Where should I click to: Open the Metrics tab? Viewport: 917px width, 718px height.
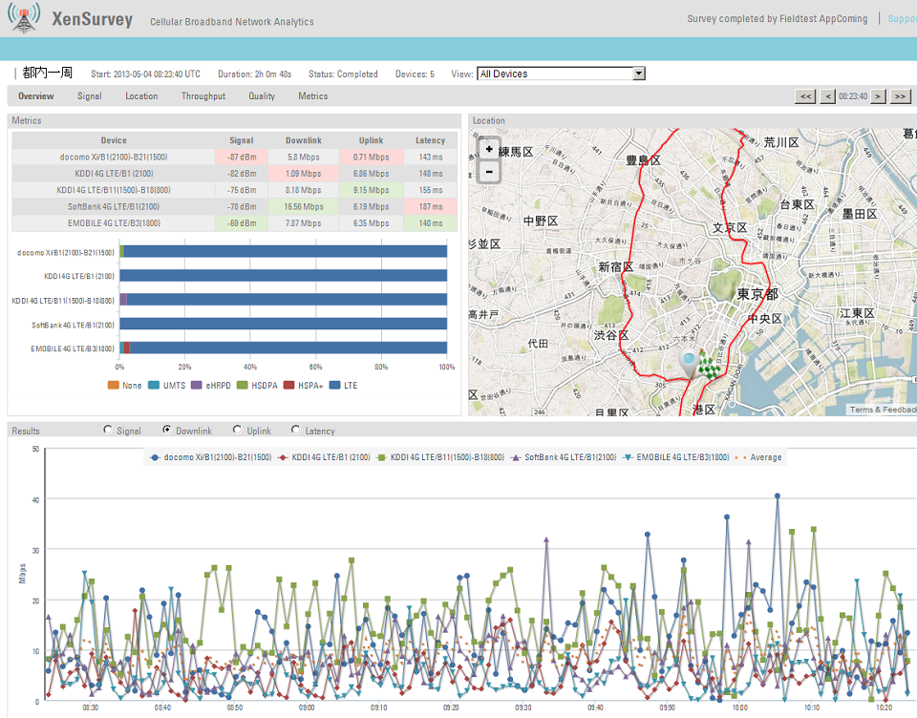point(313,96)
